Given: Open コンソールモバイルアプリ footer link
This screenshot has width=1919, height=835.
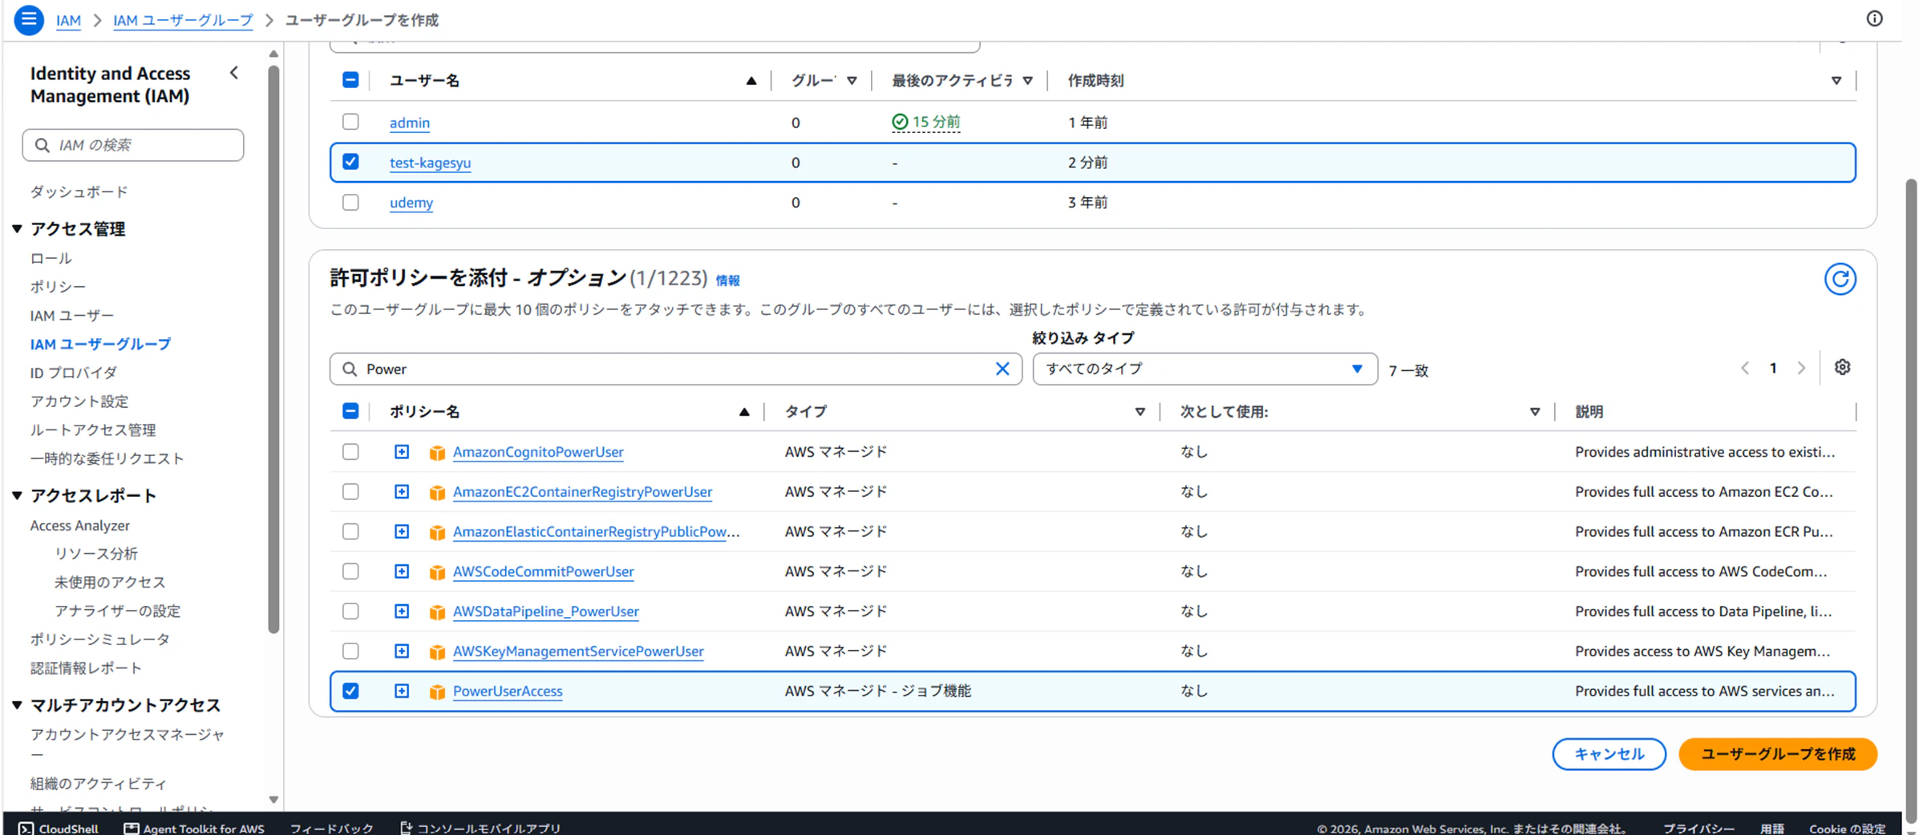Looking at the screenshot, I should coord(480,828).
